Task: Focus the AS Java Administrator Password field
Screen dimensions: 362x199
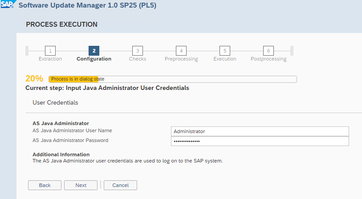Action: point(260,141)
